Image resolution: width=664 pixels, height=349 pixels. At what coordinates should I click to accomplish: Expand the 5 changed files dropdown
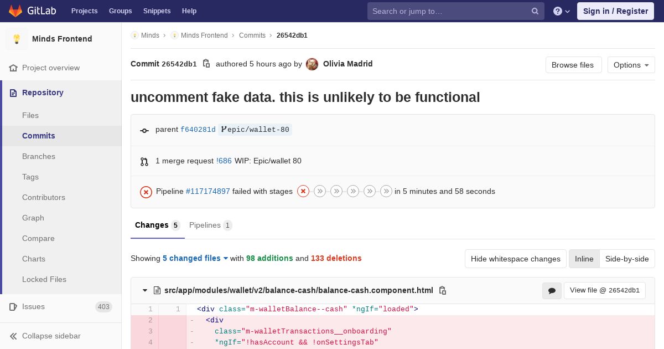pos(195,258)
